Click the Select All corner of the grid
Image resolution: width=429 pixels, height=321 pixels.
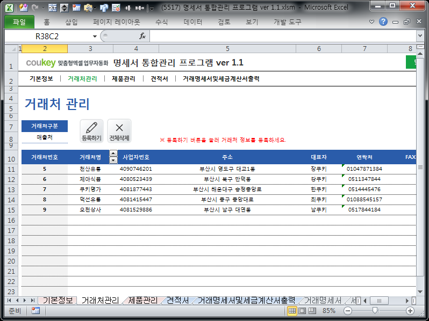point(11,49)
